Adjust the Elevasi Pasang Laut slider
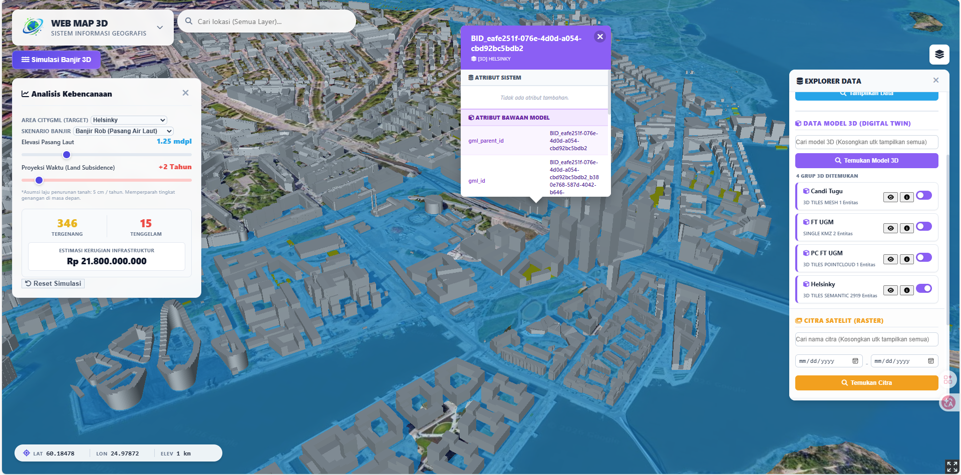This screenshot has height=475, width=961. [x=67, y=155]
